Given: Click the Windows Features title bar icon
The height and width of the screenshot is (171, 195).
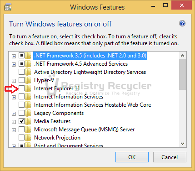Looking at the screenshot, I should click(8, 7).
